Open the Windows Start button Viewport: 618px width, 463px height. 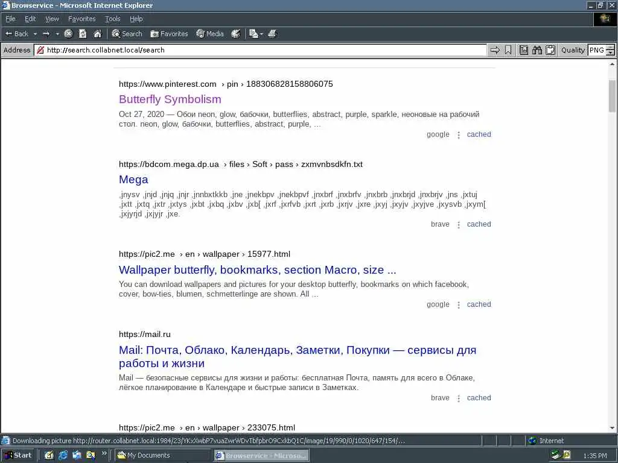click(18, 455)
